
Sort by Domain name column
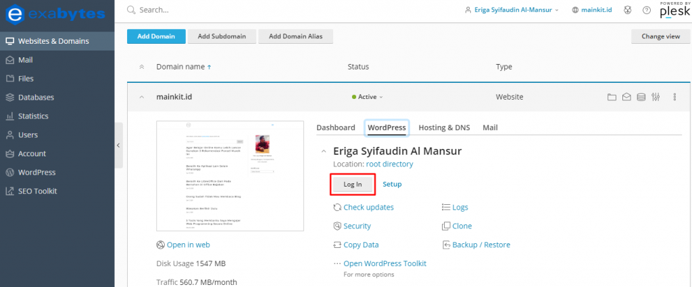(184, 67)
